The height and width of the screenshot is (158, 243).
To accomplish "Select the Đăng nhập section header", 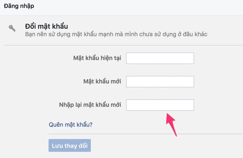I will click(19, 6).
